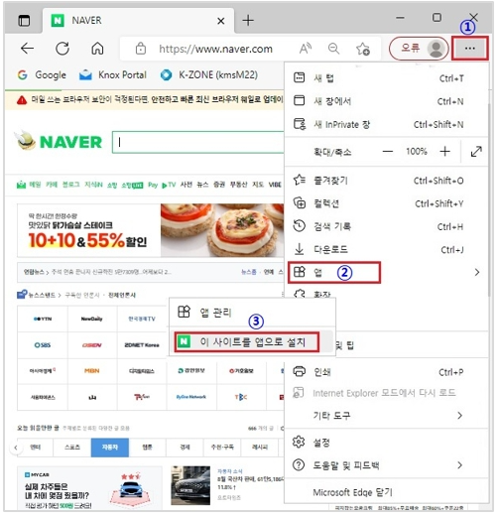View site information lock icon

click(141, 49)
